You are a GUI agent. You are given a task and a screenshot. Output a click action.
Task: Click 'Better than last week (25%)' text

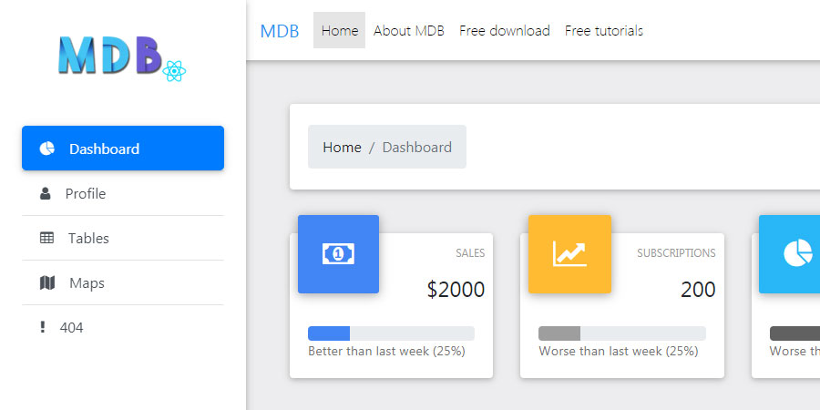386,351
